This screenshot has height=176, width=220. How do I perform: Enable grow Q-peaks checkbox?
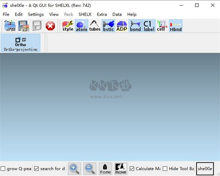point(3,169)
